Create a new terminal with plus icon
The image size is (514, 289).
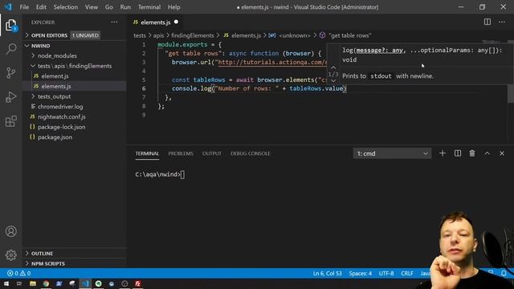(443, 153)
